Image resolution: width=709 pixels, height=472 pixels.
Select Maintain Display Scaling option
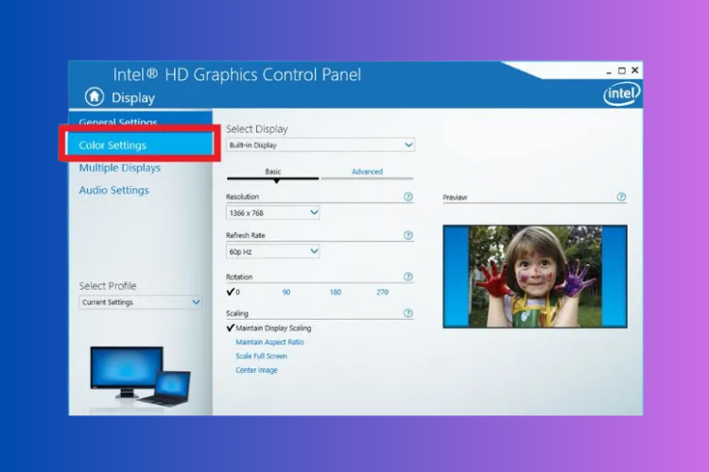point(269,328)
